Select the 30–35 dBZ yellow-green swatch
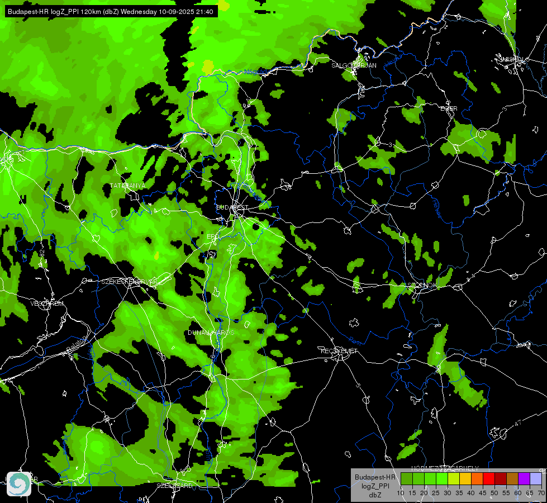Viewport: 547px width, 503px height. [454, 478]
